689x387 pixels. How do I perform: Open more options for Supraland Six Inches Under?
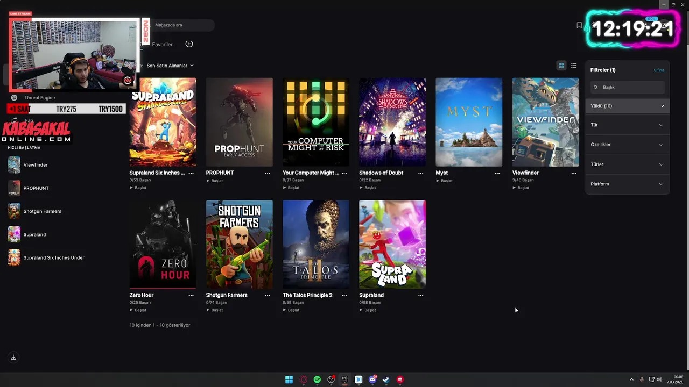click(191, 173)
